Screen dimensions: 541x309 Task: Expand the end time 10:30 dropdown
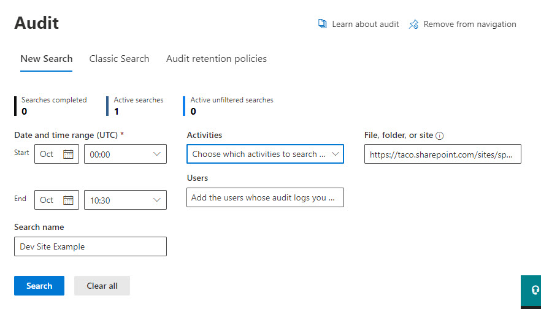pos(125,200)
